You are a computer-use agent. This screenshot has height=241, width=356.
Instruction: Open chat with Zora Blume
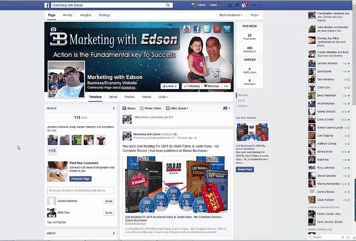[329, 71]
